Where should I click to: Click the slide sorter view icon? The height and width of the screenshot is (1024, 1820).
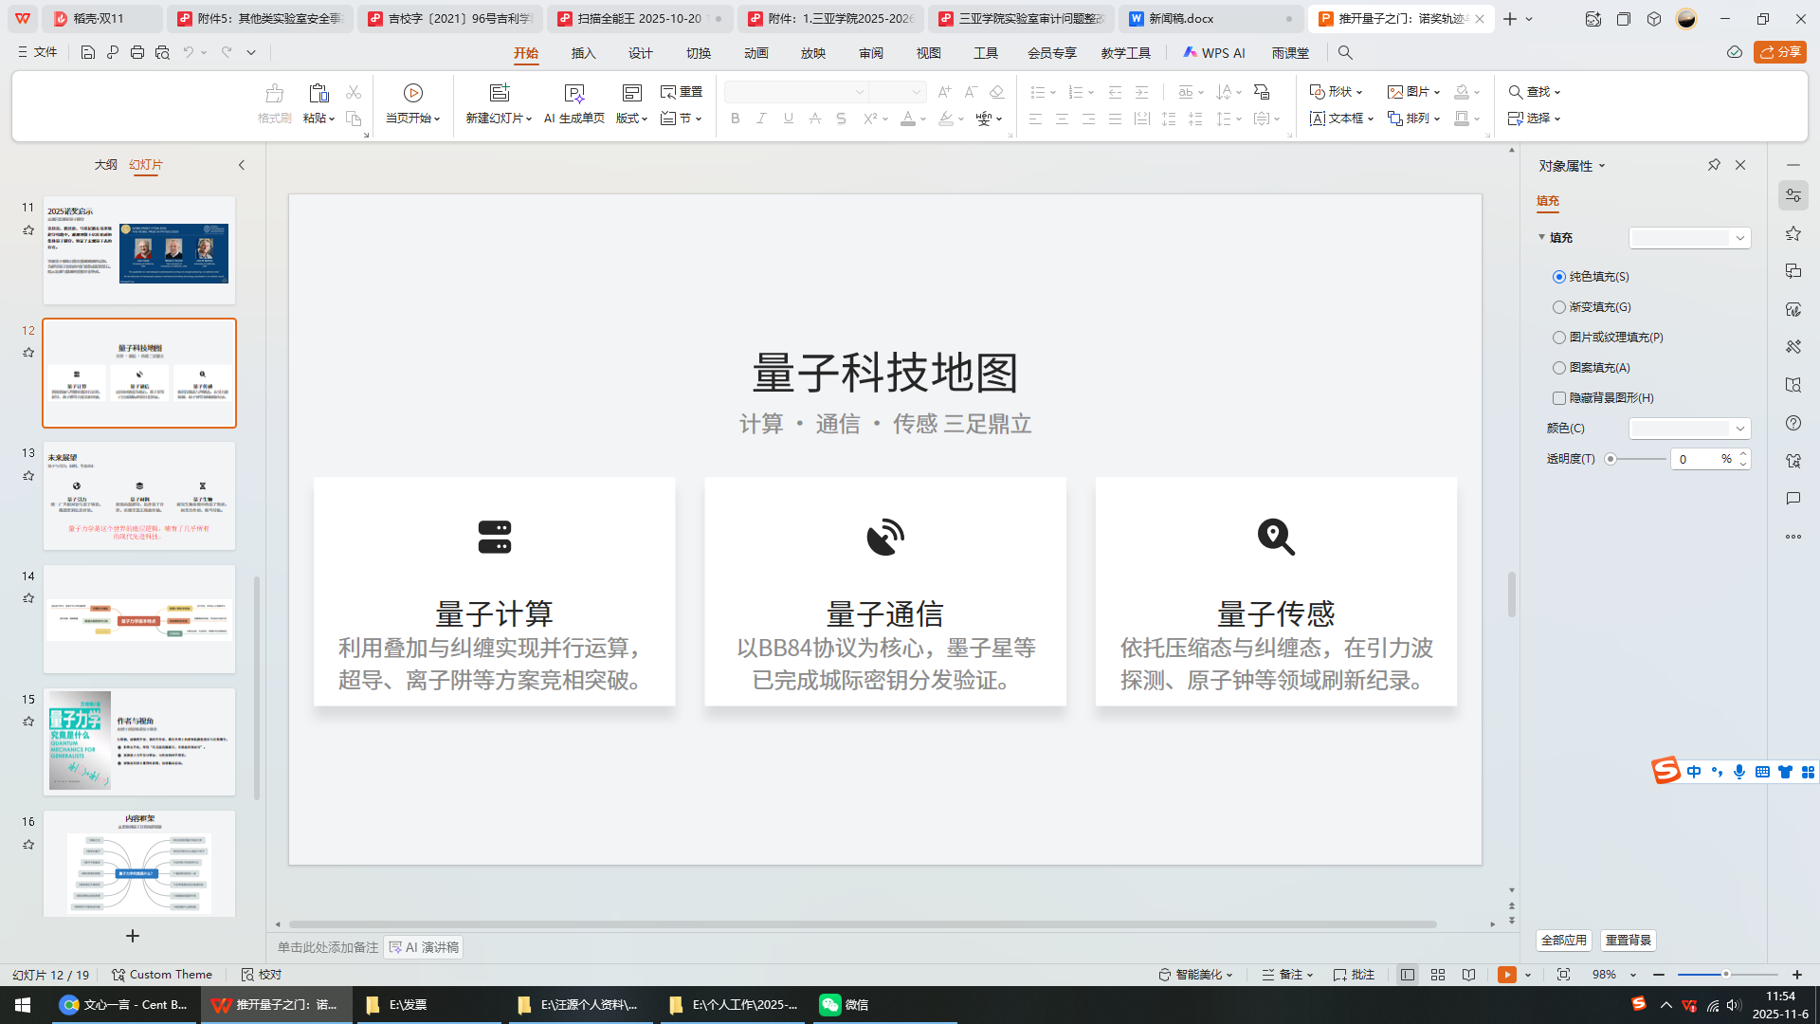click(x=1438, y=975)
